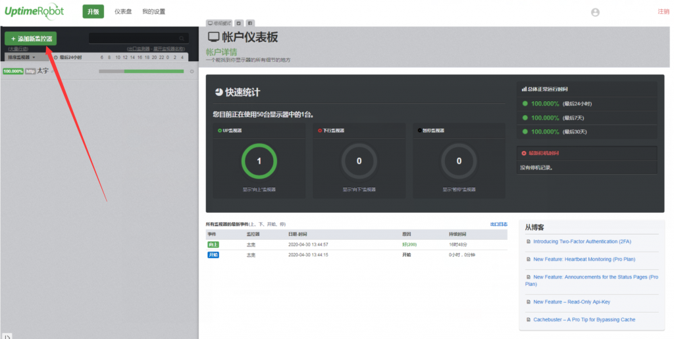Click the 出口日志 export logs link
Viewport: 674px width, 339px height.
coord(499,224)
